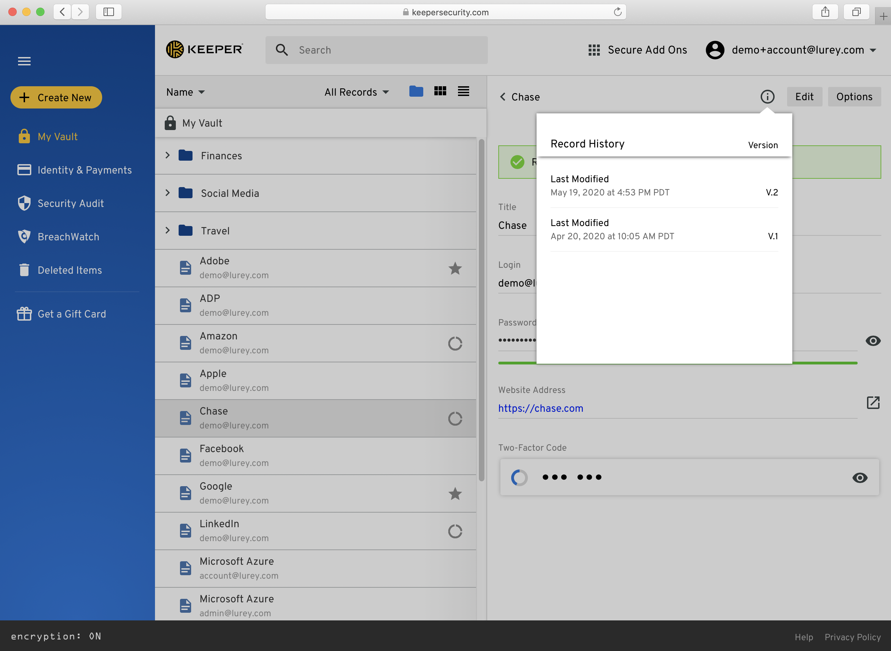
Task: View Deleted Items
Action: coord(60,270)
